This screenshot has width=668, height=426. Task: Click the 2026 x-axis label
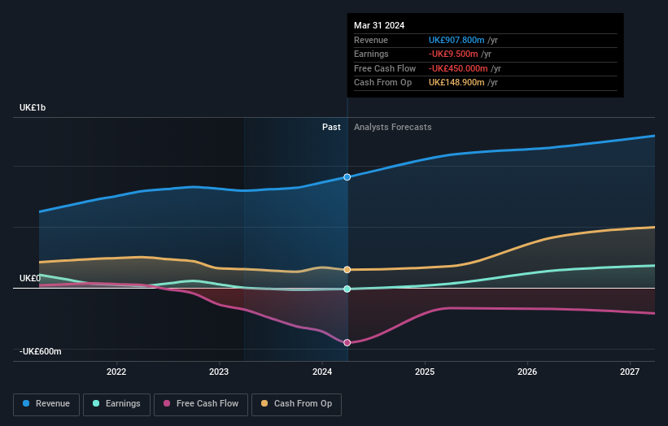[527, 372]
